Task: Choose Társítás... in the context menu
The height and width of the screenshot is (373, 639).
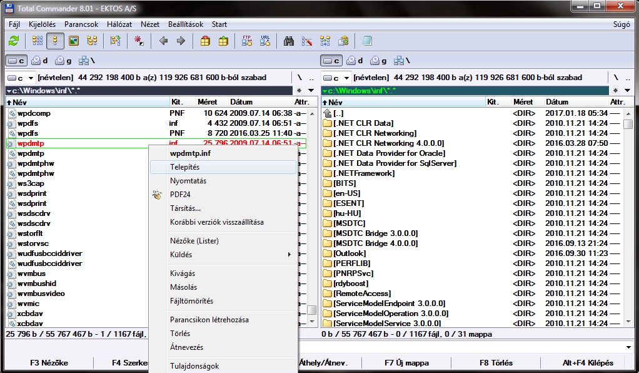Action: [x=223, y=208]
